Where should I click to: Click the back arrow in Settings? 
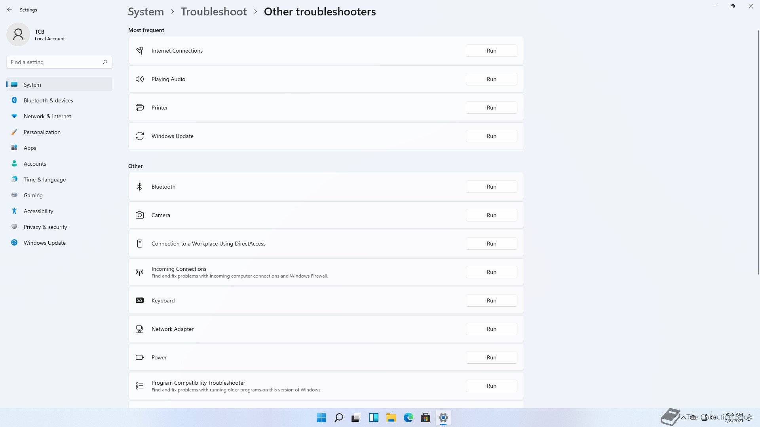(x=9, y=10)
